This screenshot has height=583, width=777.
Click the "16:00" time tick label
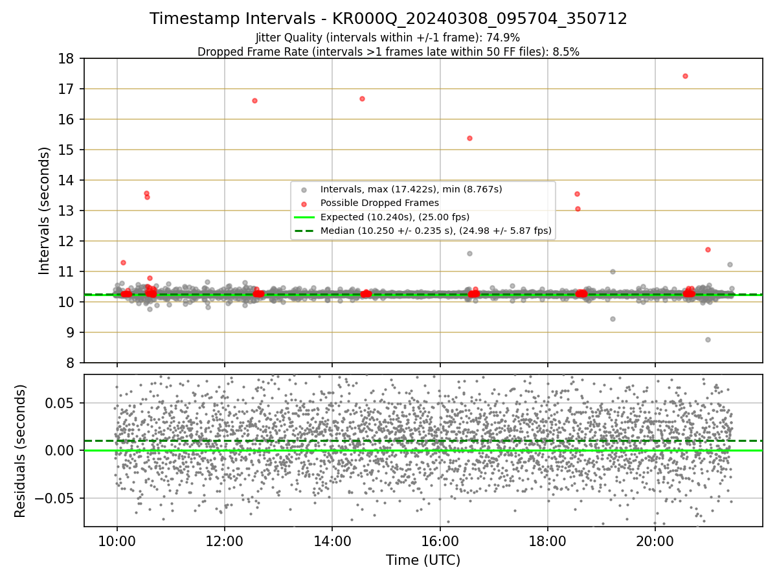(440, 541)
